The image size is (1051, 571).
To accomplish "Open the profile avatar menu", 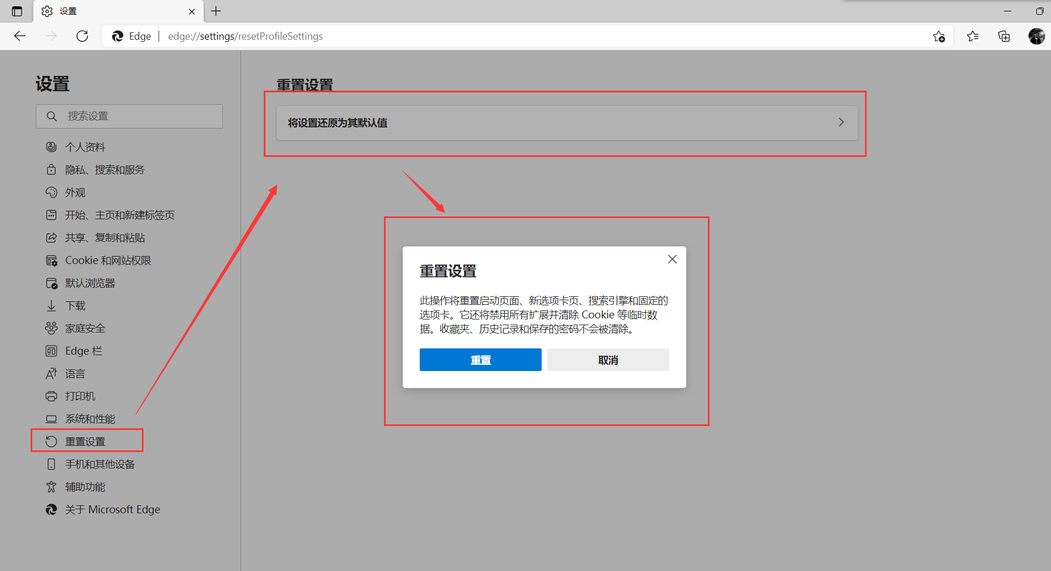I will click(1037, 36).
